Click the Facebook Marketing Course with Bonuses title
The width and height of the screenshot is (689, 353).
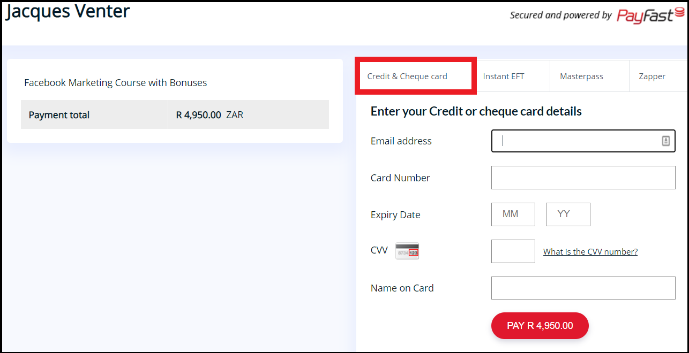click(116, 83)
